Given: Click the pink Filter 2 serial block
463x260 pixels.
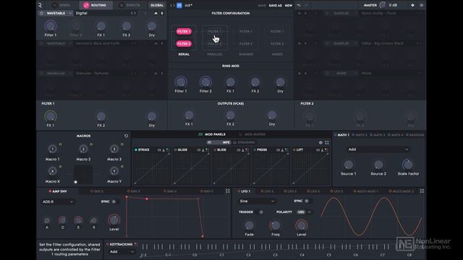Looking at the screenshot, I should (184, 43).
